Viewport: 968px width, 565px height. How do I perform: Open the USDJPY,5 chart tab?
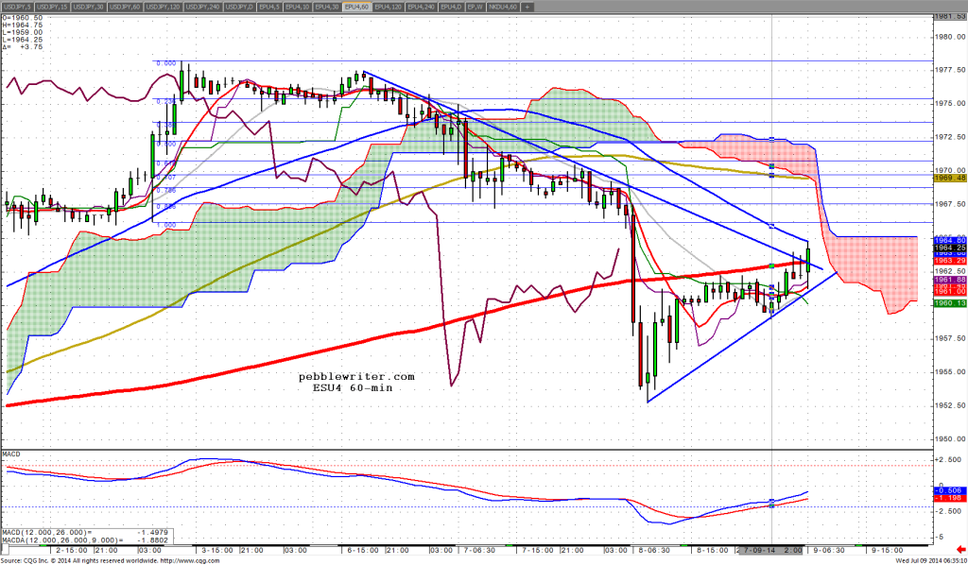(16, 7)
